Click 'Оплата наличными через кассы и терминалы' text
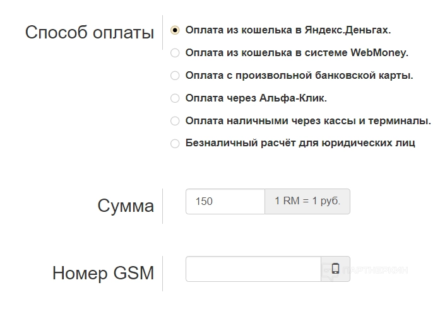Screen dimensions: 440x314 308,121
